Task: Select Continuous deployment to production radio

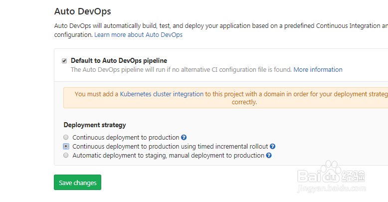Action: (x=66, y=137)
